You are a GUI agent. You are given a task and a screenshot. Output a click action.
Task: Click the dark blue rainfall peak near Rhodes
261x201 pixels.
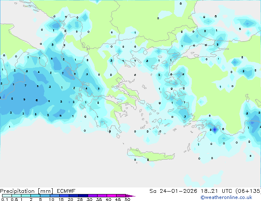tap(215, 130)
